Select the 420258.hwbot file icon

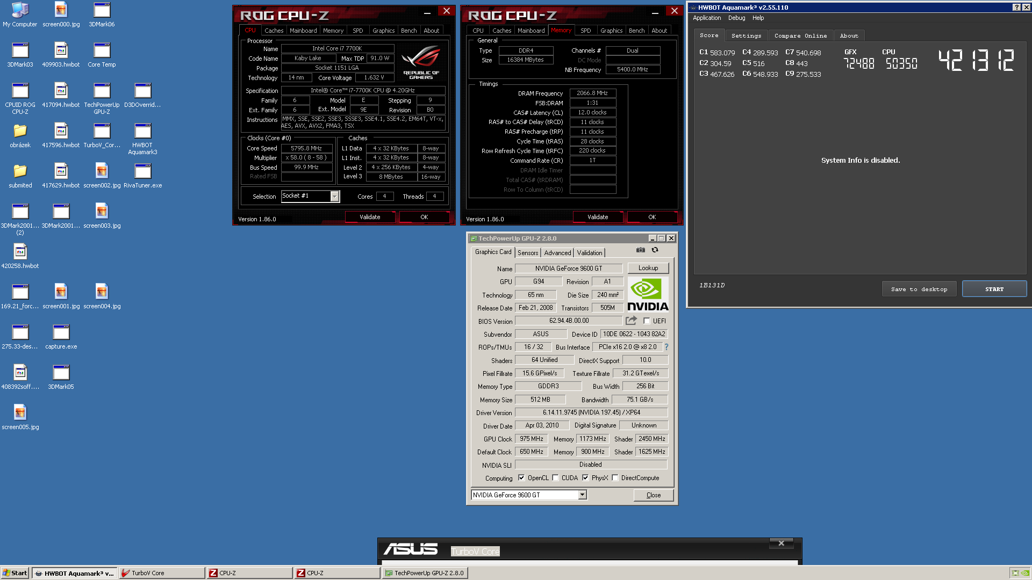(x=20, y=257)
